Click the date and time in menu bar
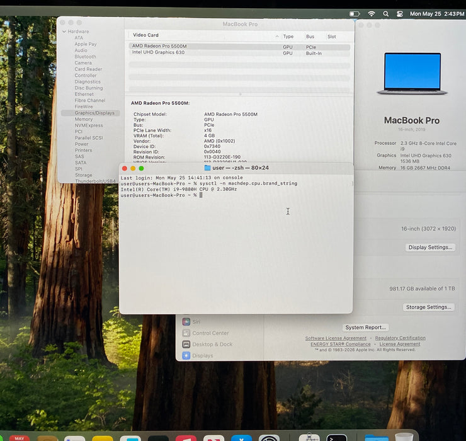Screen dimensions: 466x441 click(437, 14)
